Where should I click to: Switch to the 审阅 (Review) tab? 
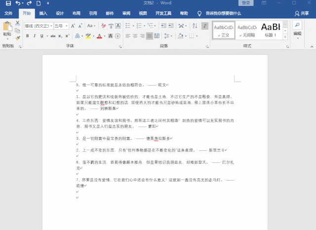point(126,13)
